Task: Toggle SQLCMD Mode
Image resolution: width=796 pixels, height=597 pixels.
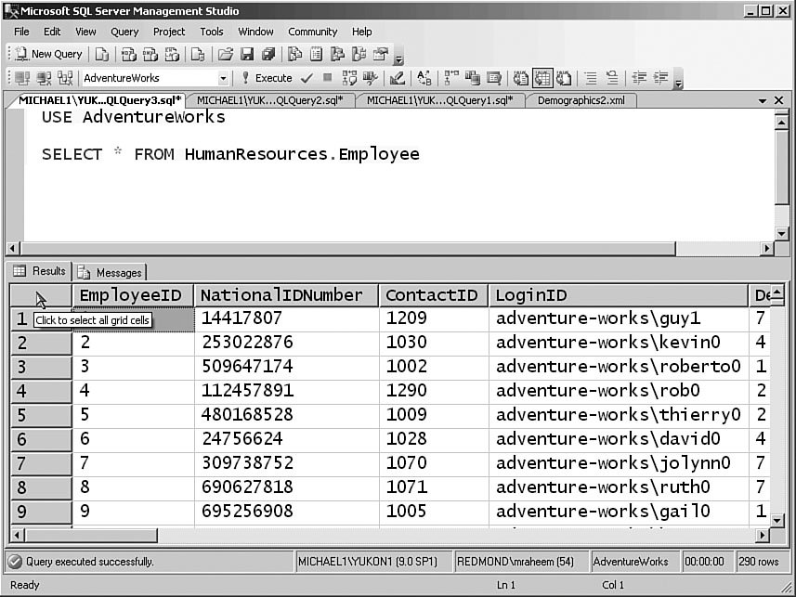Action: [x=494, y=78]
